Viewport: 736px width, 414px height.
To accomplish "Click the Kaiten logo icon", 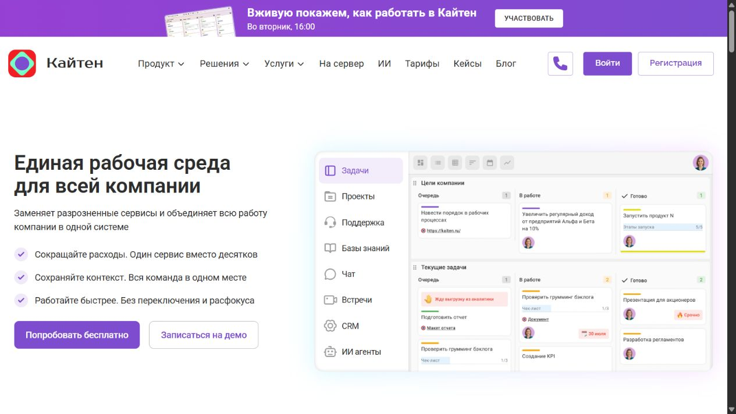I will tap(22, 63).
